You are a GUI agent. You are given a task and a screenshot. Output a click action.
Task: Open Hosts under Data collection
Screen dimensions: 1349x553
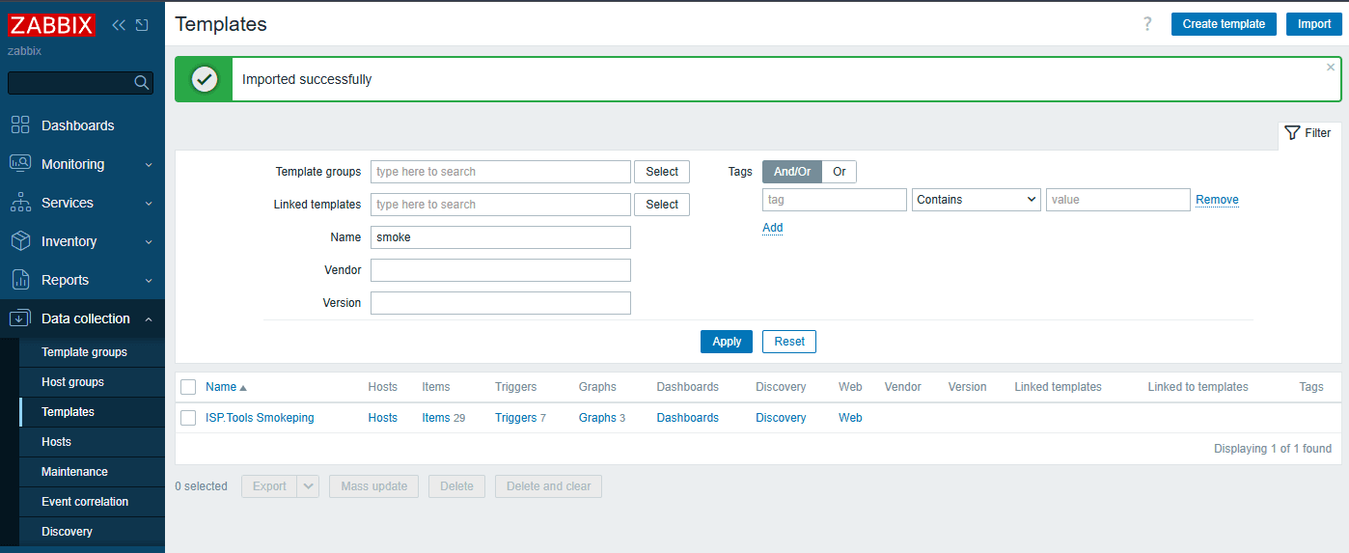pyautogui.click(x=56, y=442)
